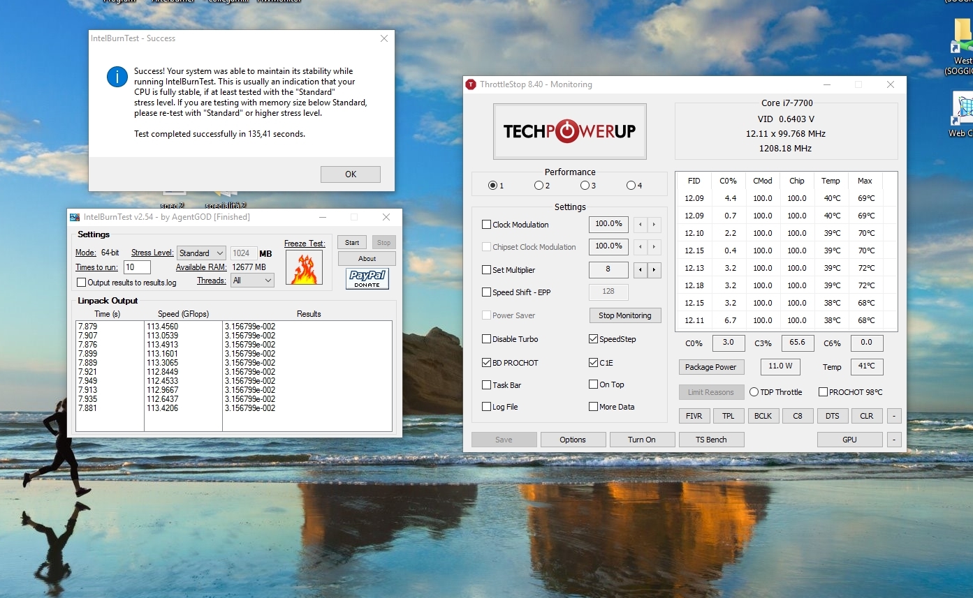
Task: Click the C8 button
Action: point(798,416)
